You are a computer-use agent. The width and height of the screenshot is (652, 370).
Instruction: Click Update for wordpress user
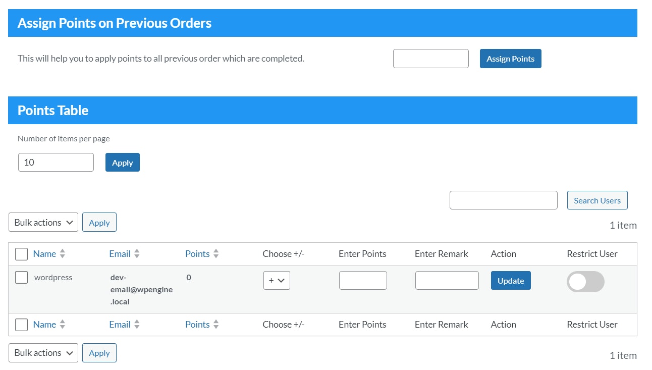coord(511,281)
